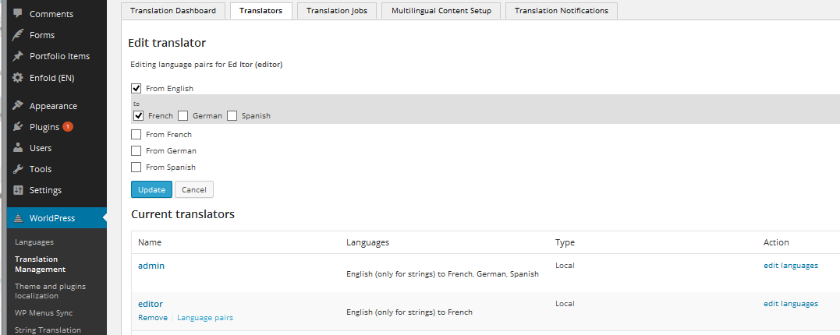Open the Multilingual Content Setup tab
Viewport: 840px width, 335px height.
pos(441,11)
